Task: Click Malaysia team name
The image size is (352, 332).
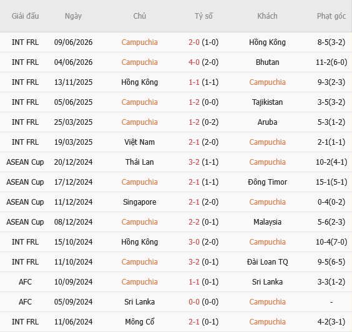Action: pyautogui.click(x=267, y=222)
